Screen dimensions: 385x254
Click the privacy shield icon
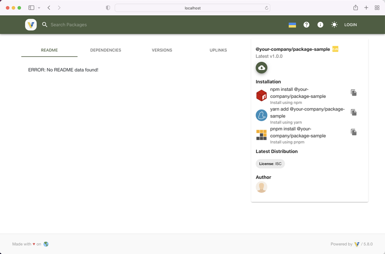(x=108, y=8)
